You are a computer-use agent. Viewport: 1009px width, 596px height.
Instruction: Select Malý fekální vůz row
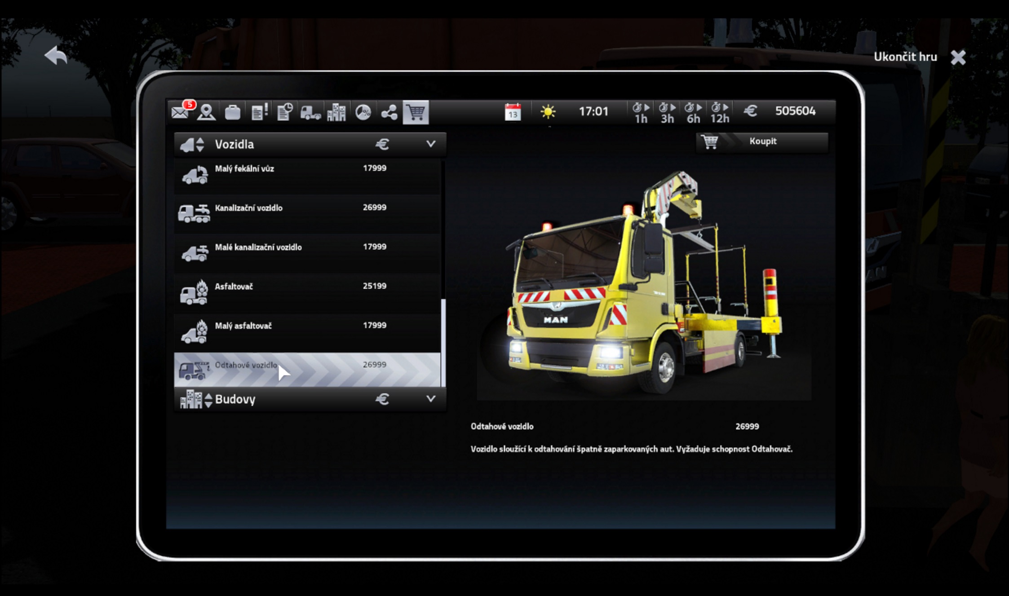[307, 177]
